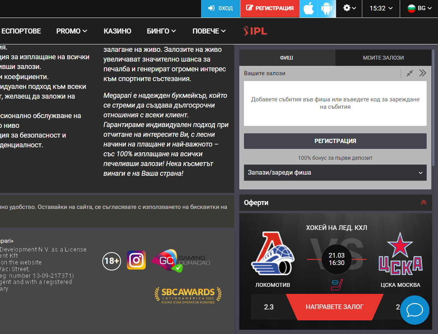Download the iOS app via Apple icon
The width and height of the screenshot is (438, 334).
pyautogui.click(x=308, y=9)
